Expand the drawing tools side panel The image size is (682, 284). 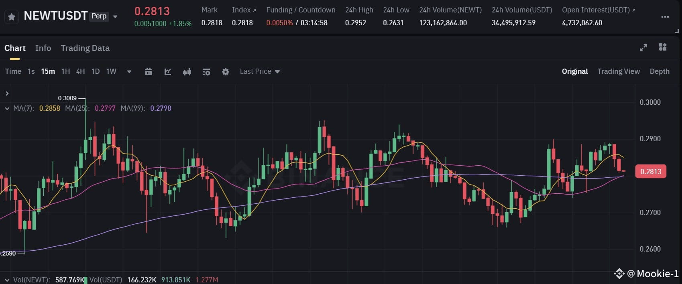click(x=7, y=93)
